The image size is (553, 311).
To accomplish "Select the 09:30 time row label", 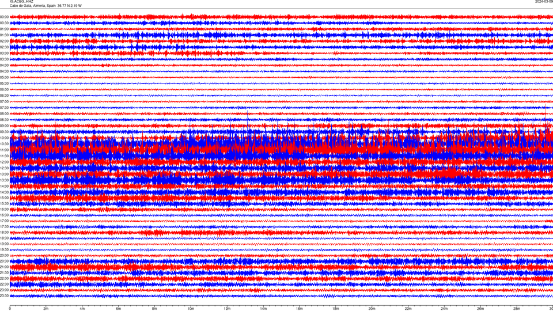I will pyautogui.click(x=4, y=132).
